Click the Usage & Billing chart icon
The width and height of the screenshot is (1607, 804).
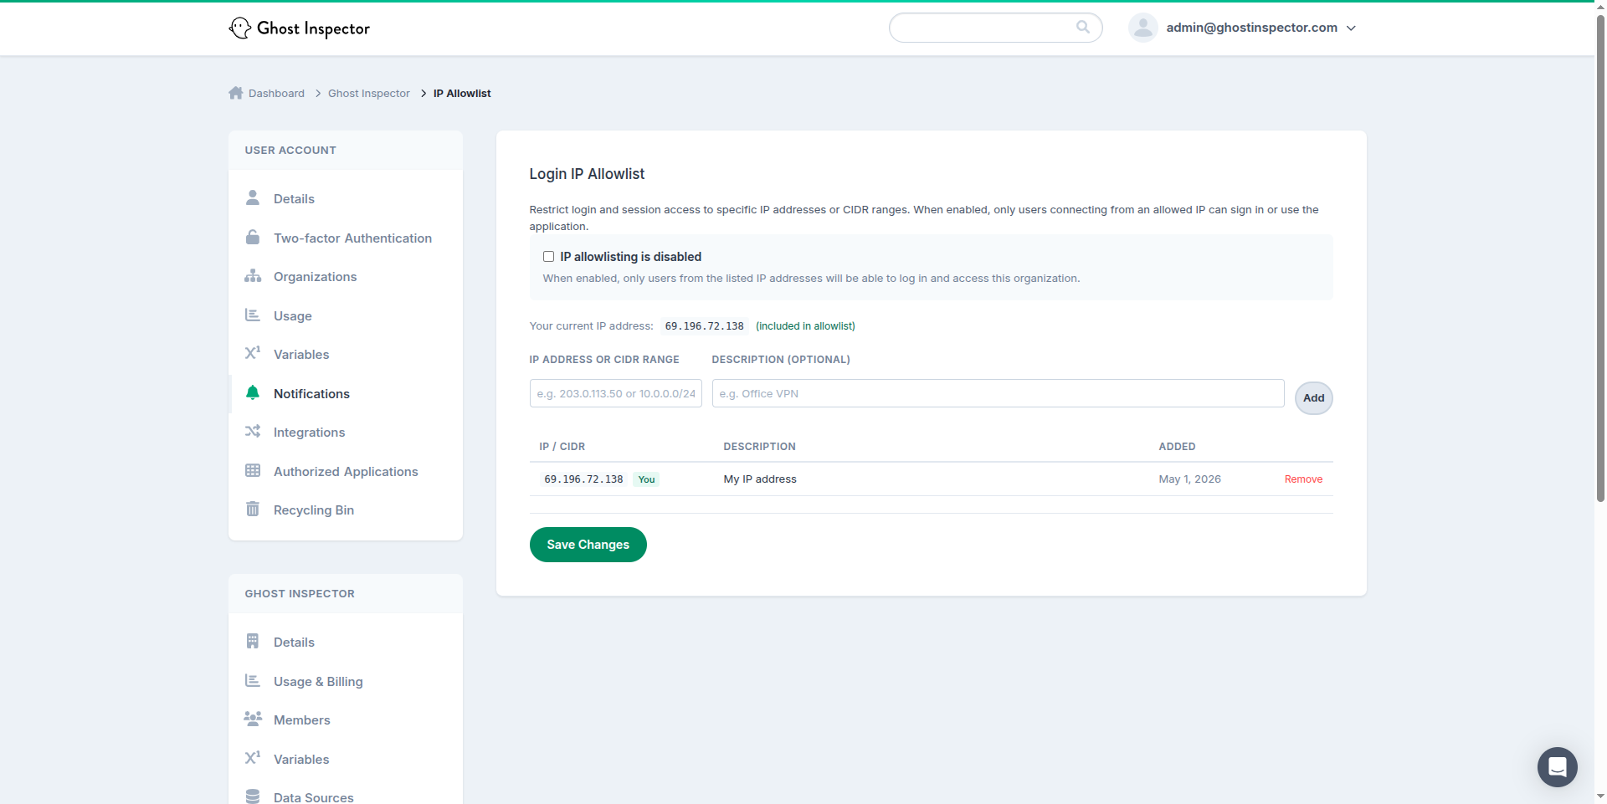253,681
